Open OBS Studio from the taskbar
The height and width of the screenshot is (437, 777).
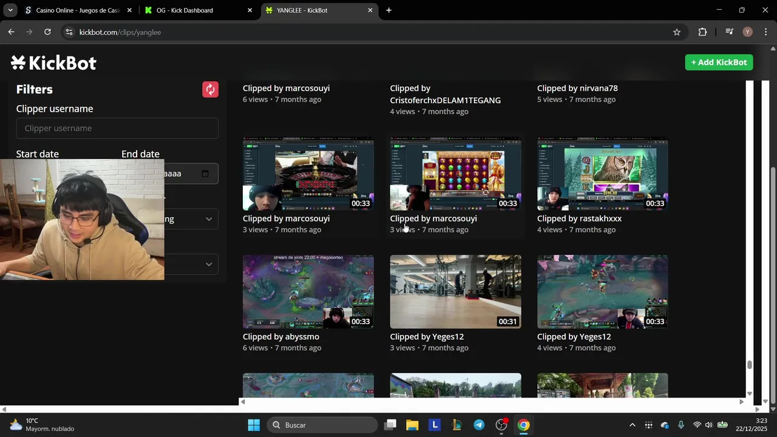(x=501, y=425)
